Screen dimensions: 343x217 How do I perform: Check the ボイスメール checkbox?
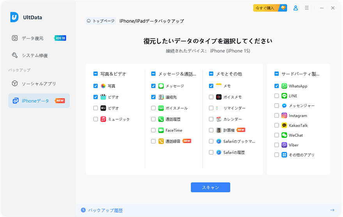153,108
